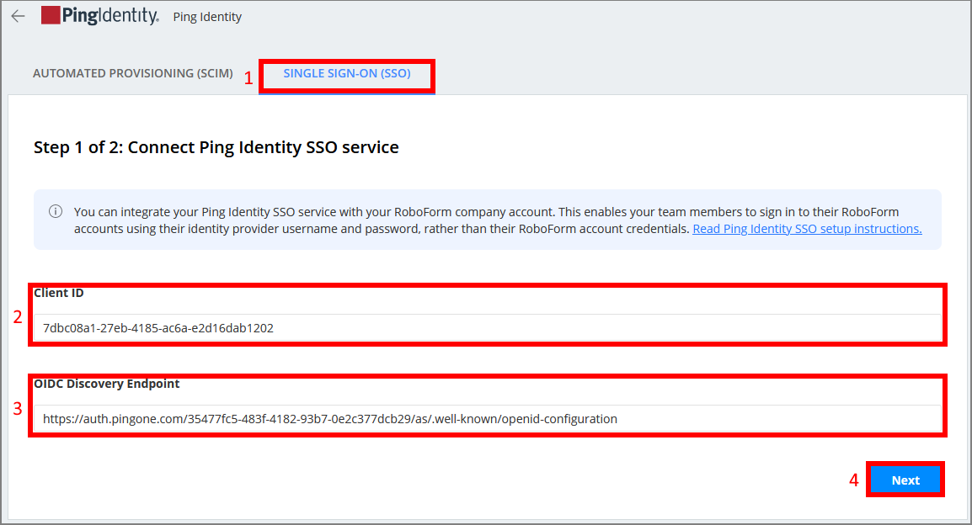
Task: Focus the Client ID input field
Action: coord(487,328)
